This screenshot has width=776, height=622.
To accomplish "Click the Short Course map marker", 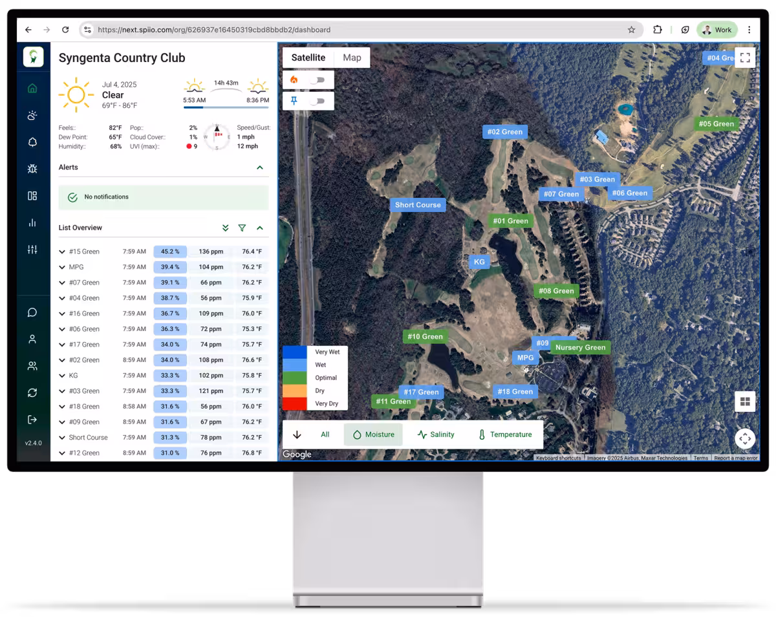I will coord(418,205).
